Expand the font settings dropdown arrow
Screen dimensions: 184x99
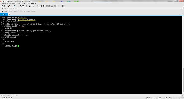[x=39, y=6]
